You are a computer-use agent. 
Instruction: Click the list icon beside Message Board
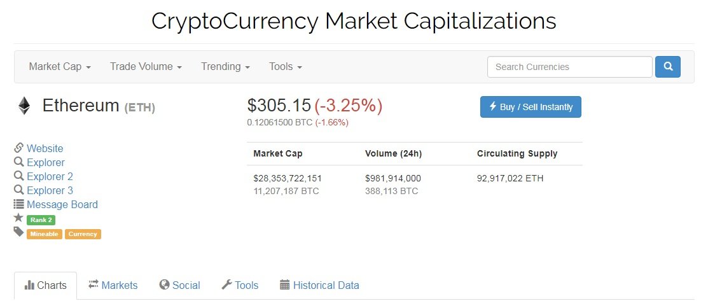coord(18,204)
